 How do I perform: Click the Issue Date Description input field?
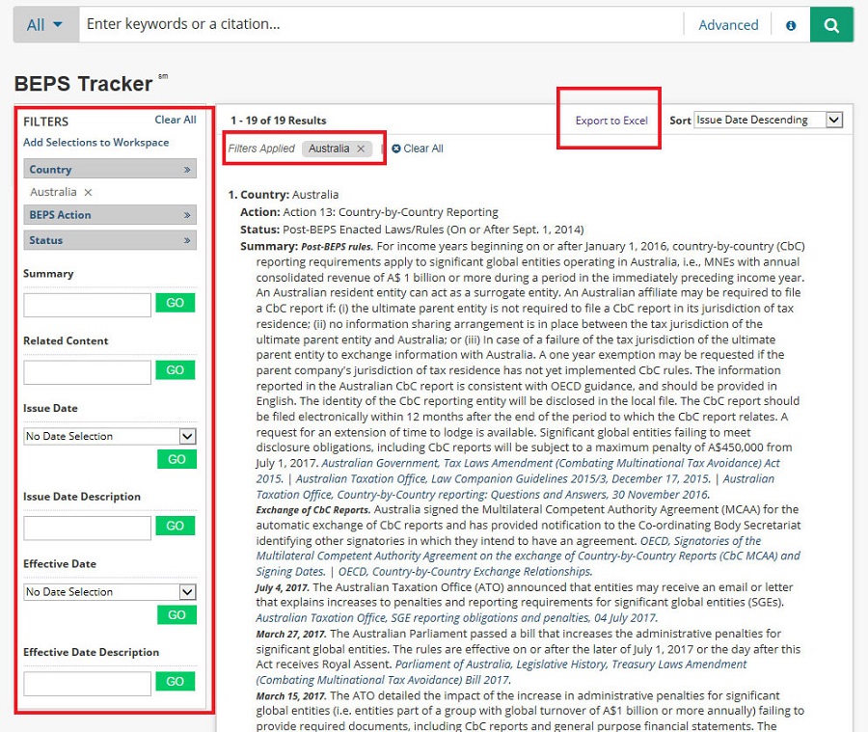tap(87, 528)
